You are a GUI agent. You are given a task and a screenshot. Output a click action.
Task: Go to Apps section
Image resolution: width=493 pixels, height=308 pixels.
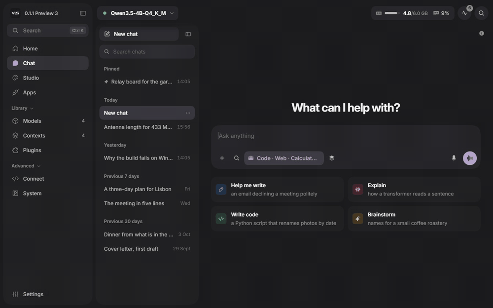tap(48, 93)
